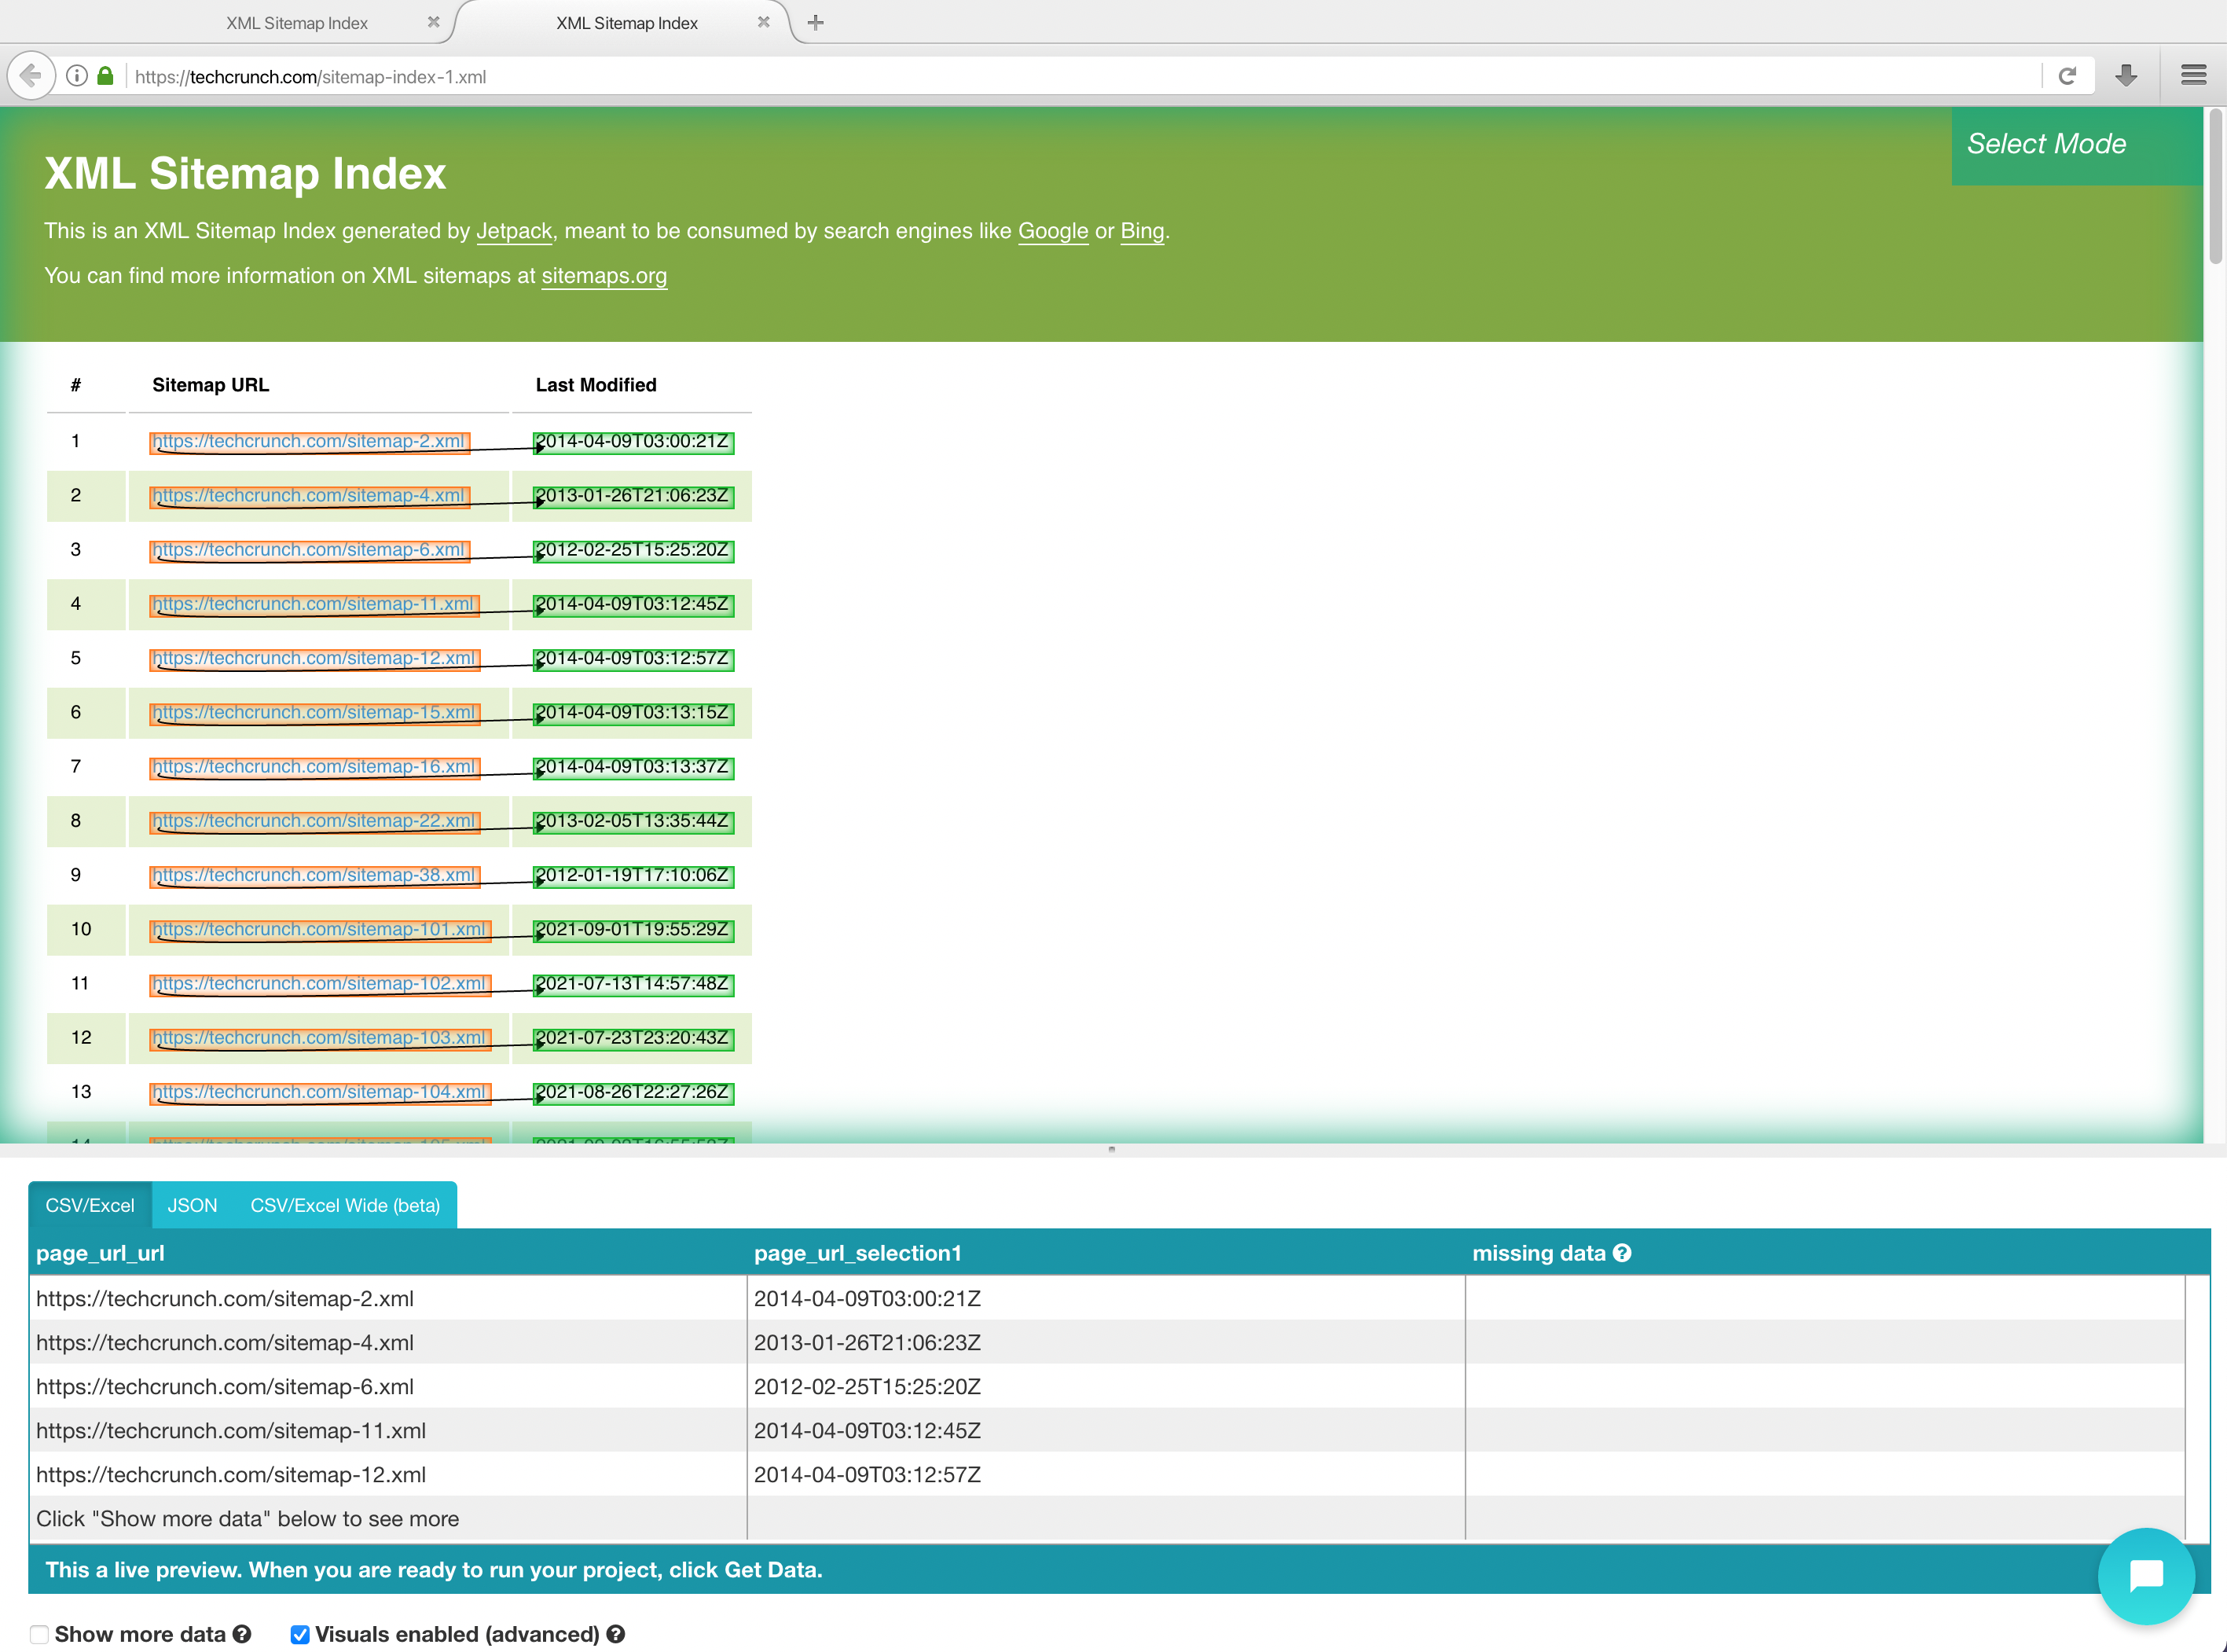The image size is (2227, 1652).
Task: Open the CSV/Excel Wide (beta) tab
Action: [x=345, y=1205]
